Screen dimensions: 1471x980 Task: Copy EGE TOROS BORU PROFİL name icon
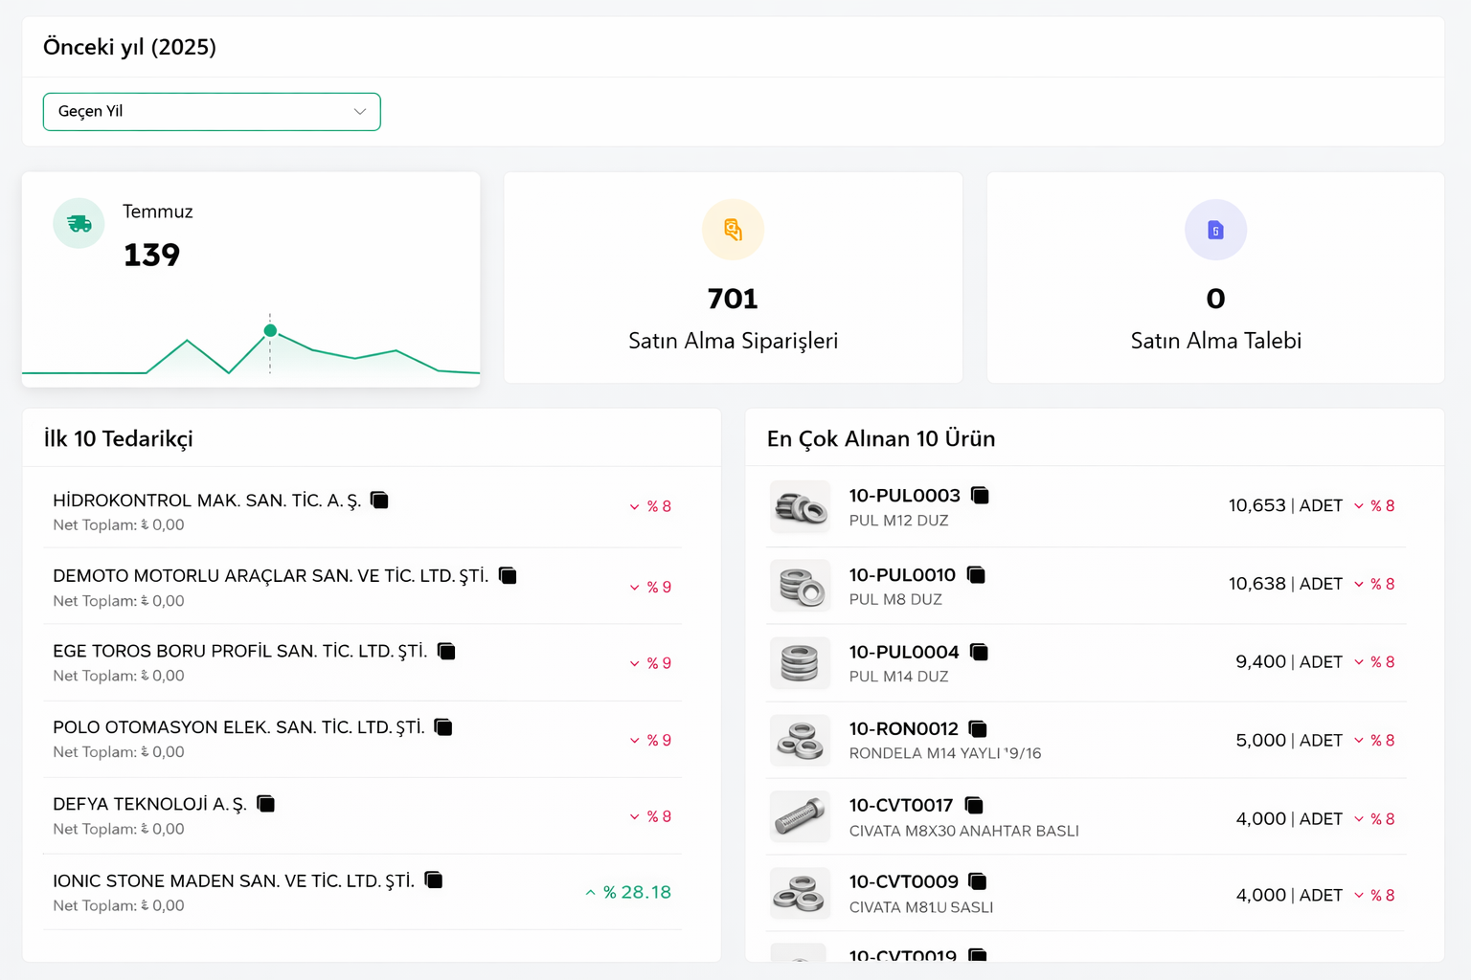coord(446,651)
